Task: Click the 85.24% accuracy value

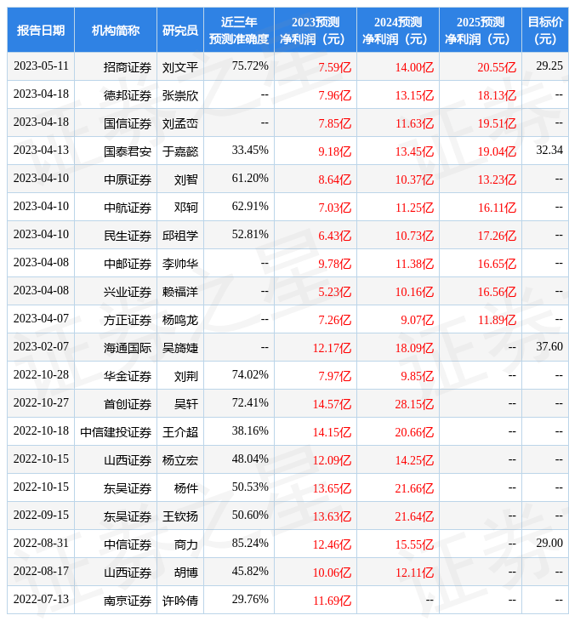Action: tap(250, 544)
